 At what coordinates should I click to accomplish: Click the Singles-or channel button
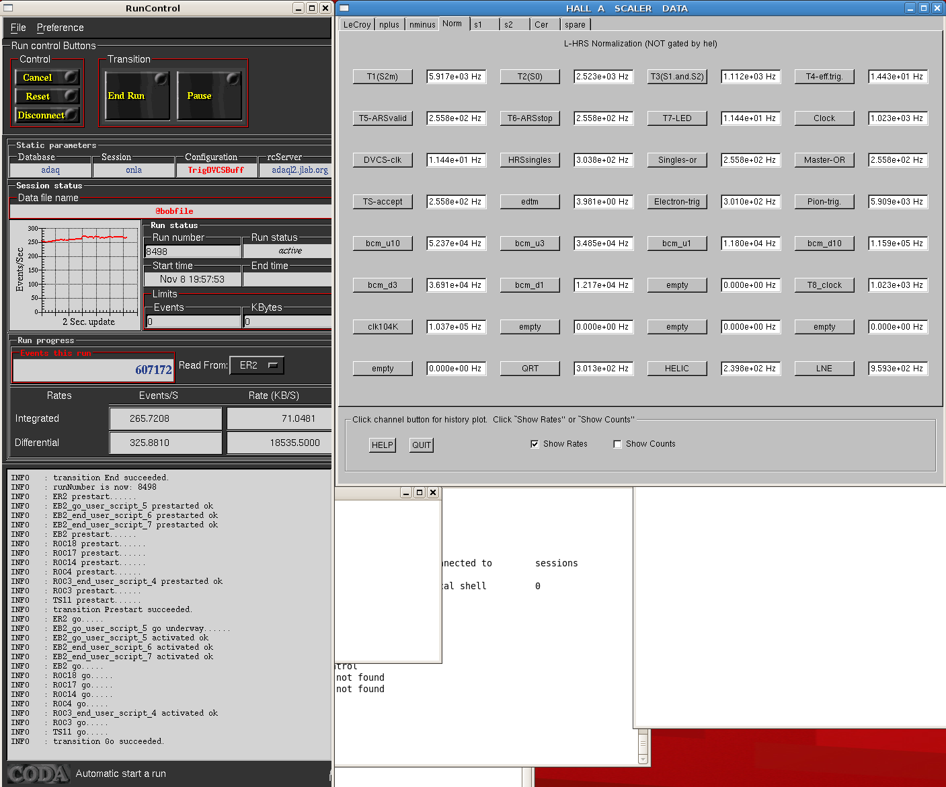(x=677, y=160)
